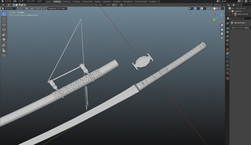Viewport: 251px width, 145px height.
Task: Add a new workspace with plus button
Action: [x=159, y=1]
